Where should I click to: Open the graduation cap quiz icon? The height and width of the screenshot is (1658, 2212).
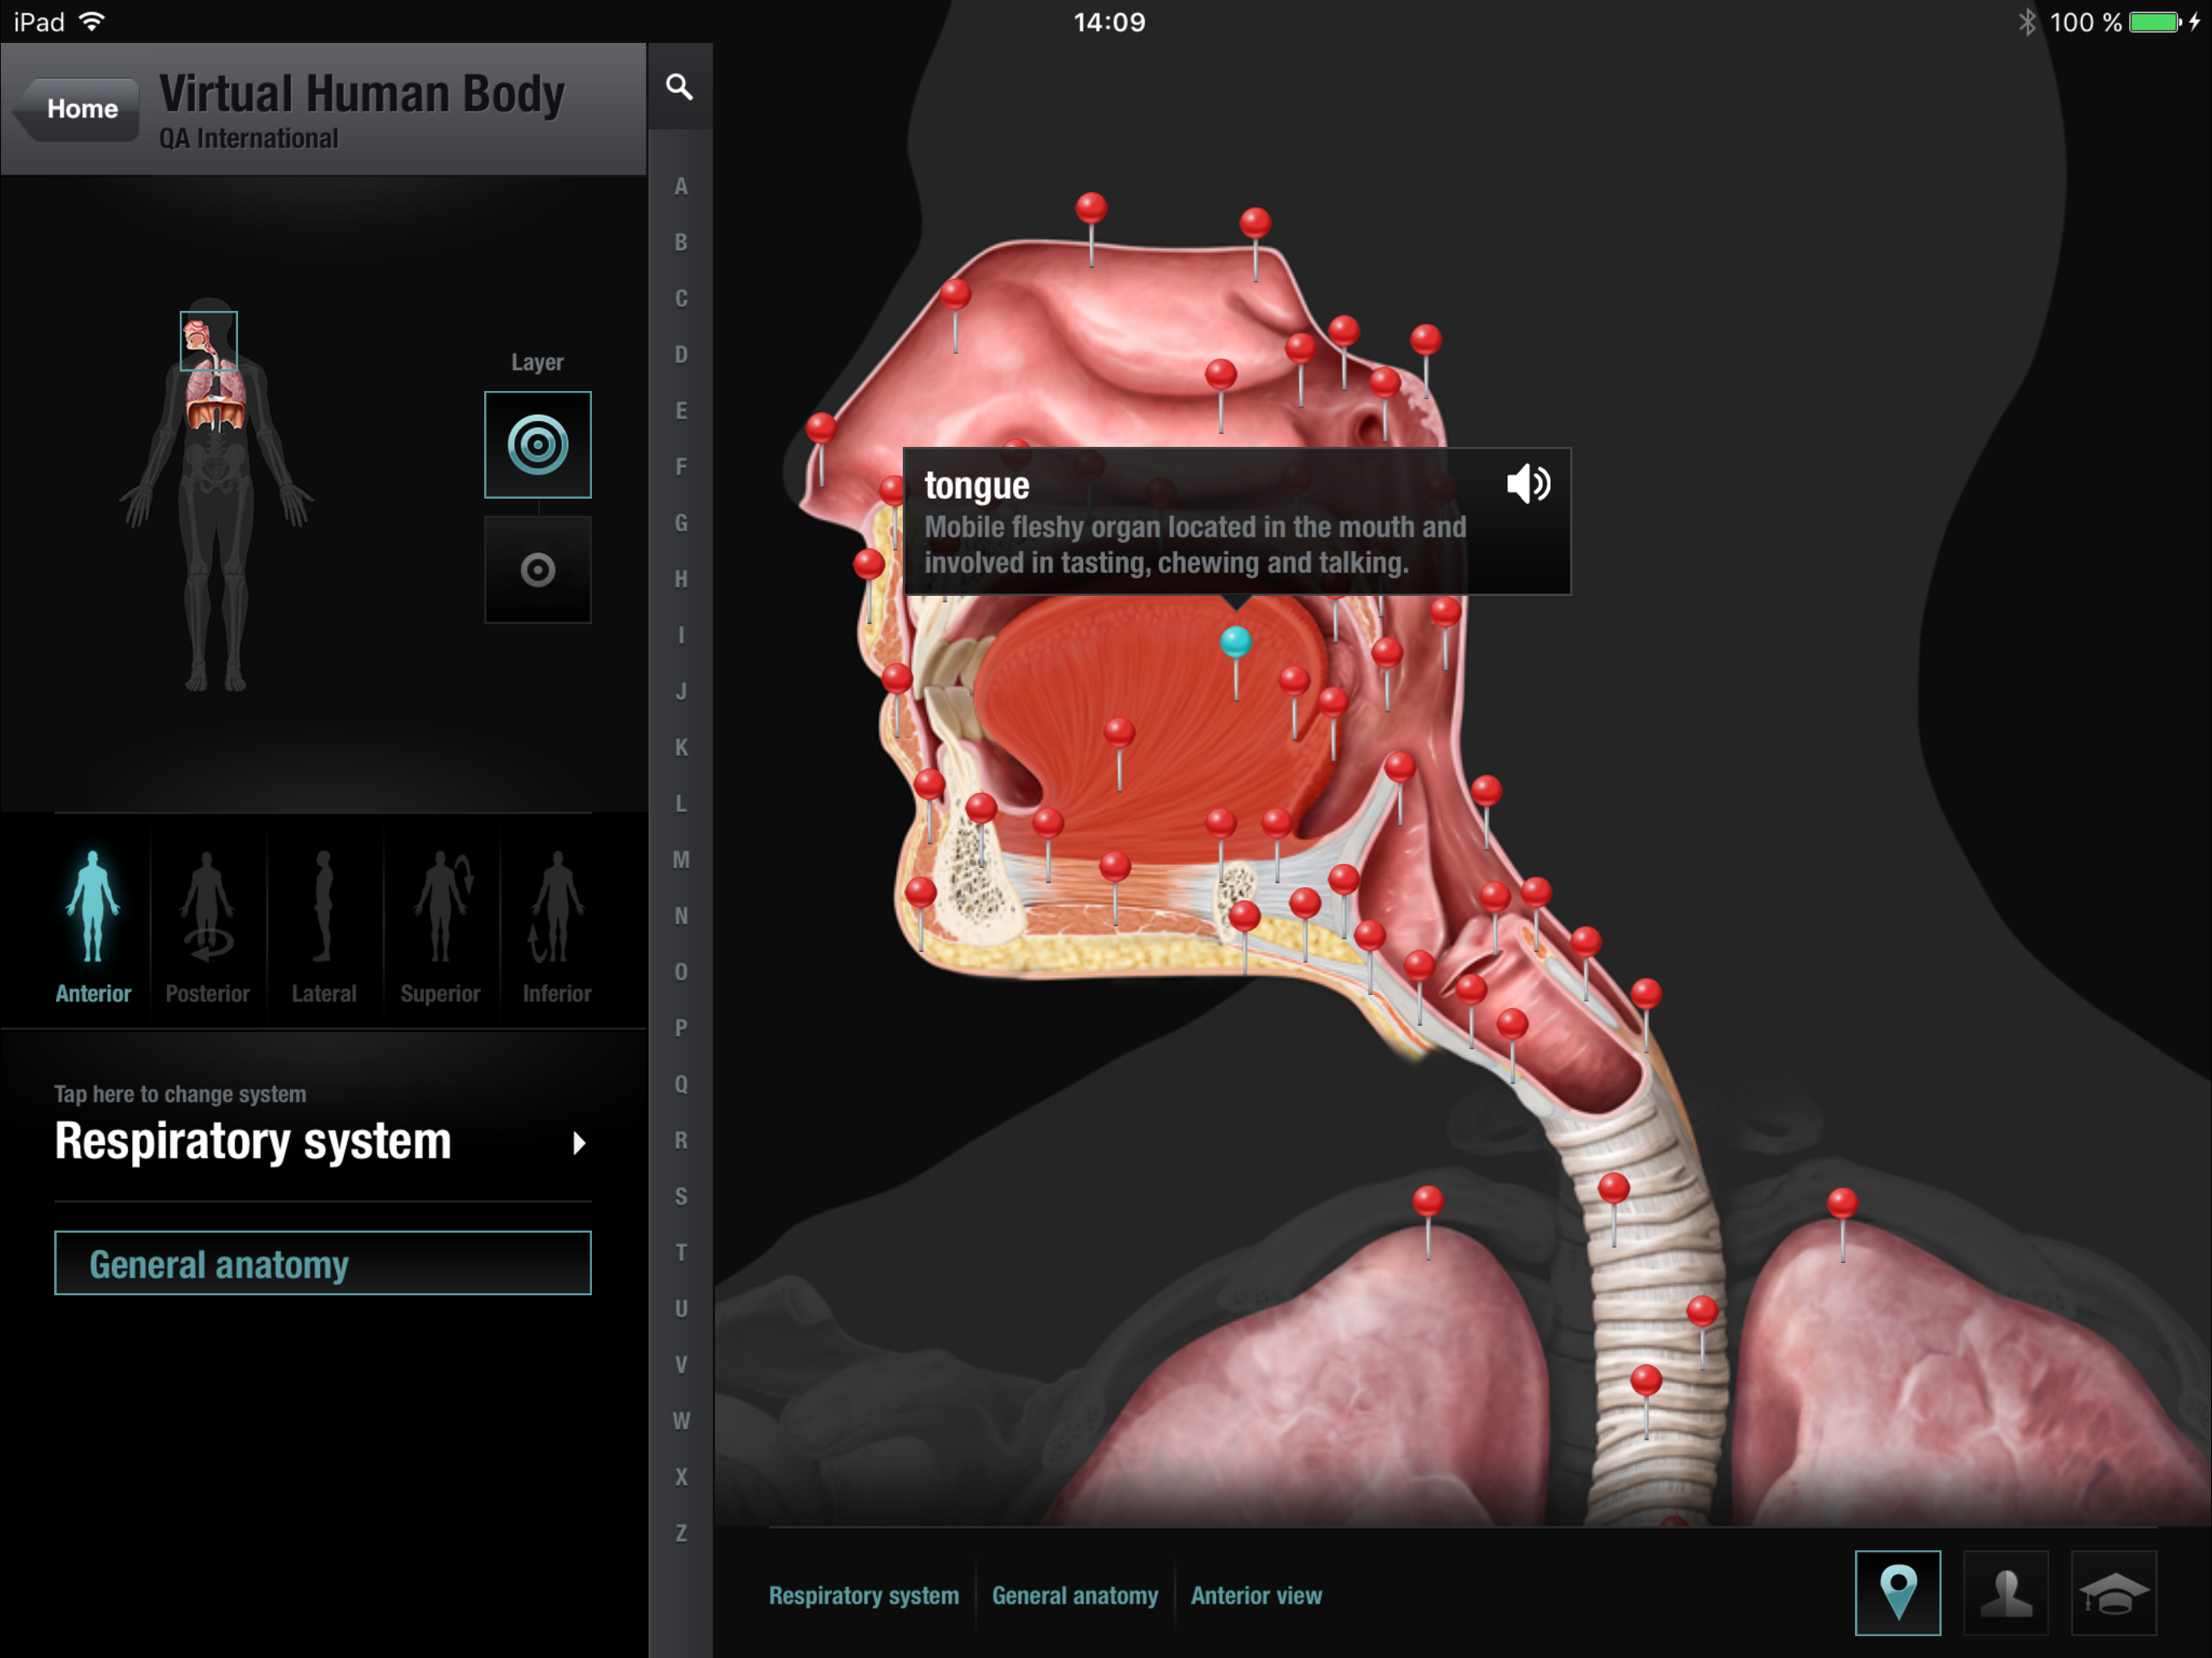tap(2113, 1592)
